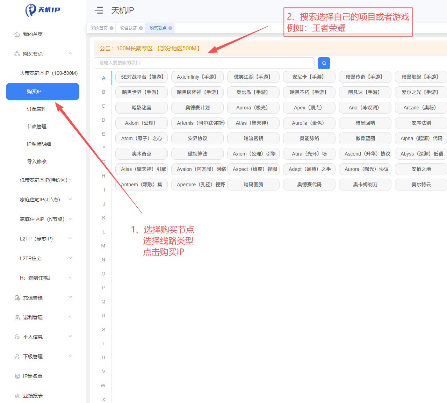Toggle the hamburger sidebar collapse icon

(x=99, y=10)
